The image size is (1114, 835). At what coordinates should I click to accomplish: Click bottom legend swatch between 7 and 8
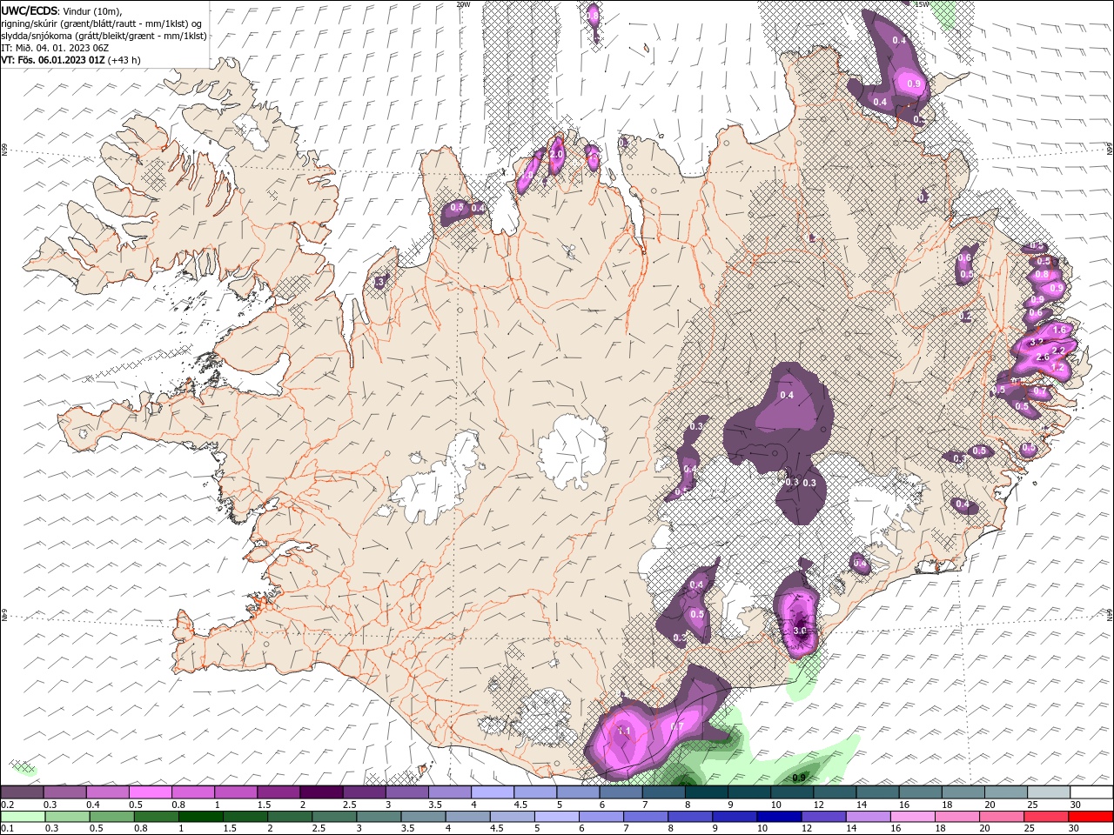pos(645,817)
